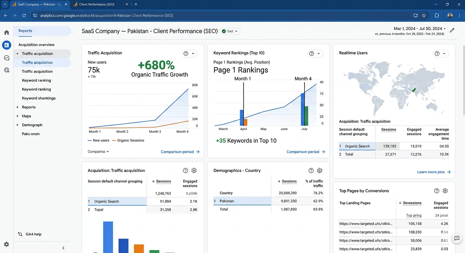Viewport: 465px width, 253px height.
Task: Open Acquisition overview in the sidebar
Action: click(x=37, y=45)
